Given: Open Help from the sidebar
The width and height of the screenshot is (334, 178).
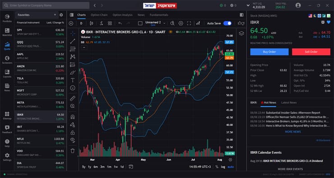Looking at the screenshot, I should pos(7,143).
